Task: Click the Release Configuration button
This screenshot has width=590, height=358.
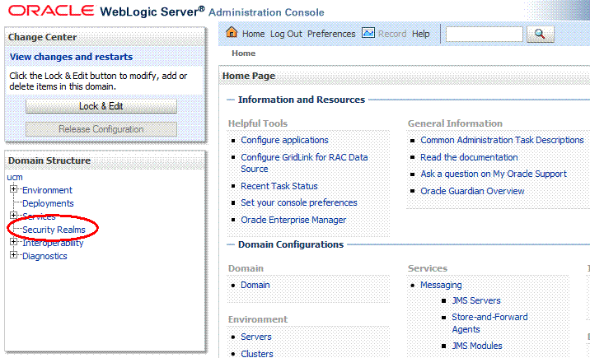Action: pos(101,129)
